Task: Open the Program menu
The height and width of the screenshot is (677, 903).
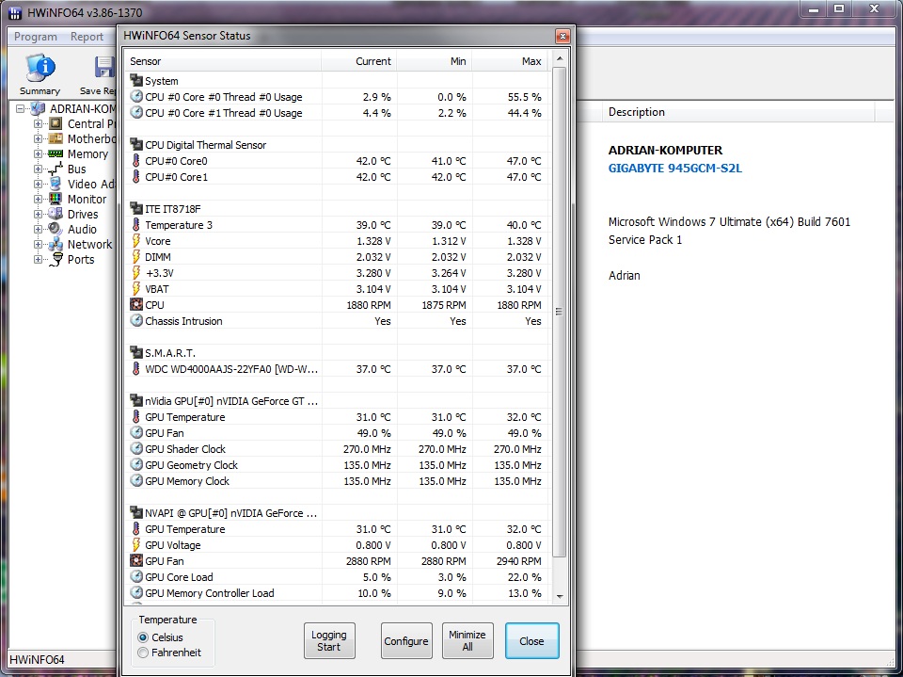Action: [36, 37]
